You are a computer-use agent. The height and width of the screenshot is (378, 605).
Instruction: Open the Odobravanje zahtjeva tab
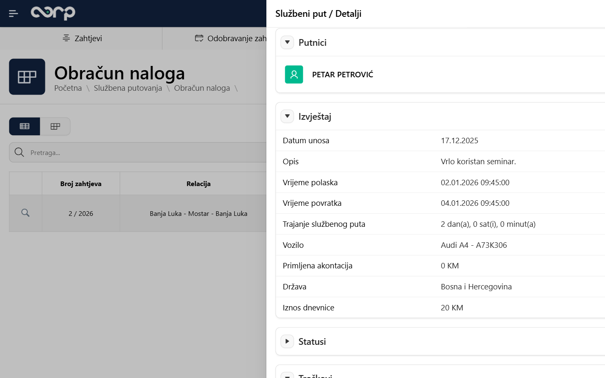click(231, 38)
